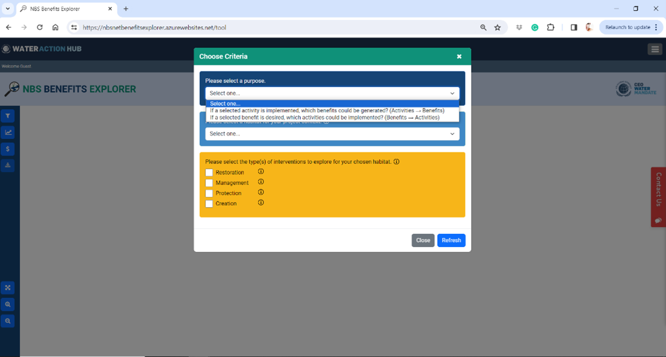Open the filter criteria sidebar icon

tap(8, 116)
